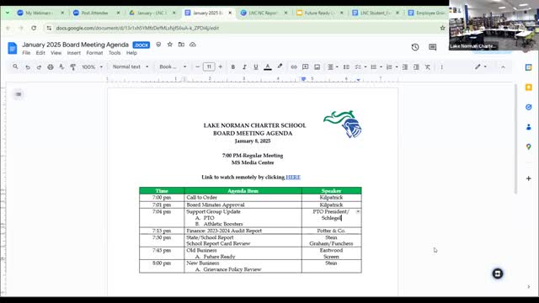This screenshot has height=303, width=539.
Task: Click the font size 11 field
Action: click(x=209, y=66)
